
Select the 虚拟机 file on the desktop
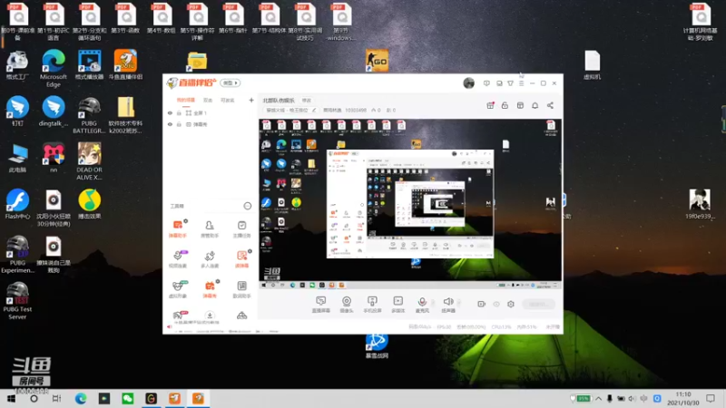(x=593, y=64)
